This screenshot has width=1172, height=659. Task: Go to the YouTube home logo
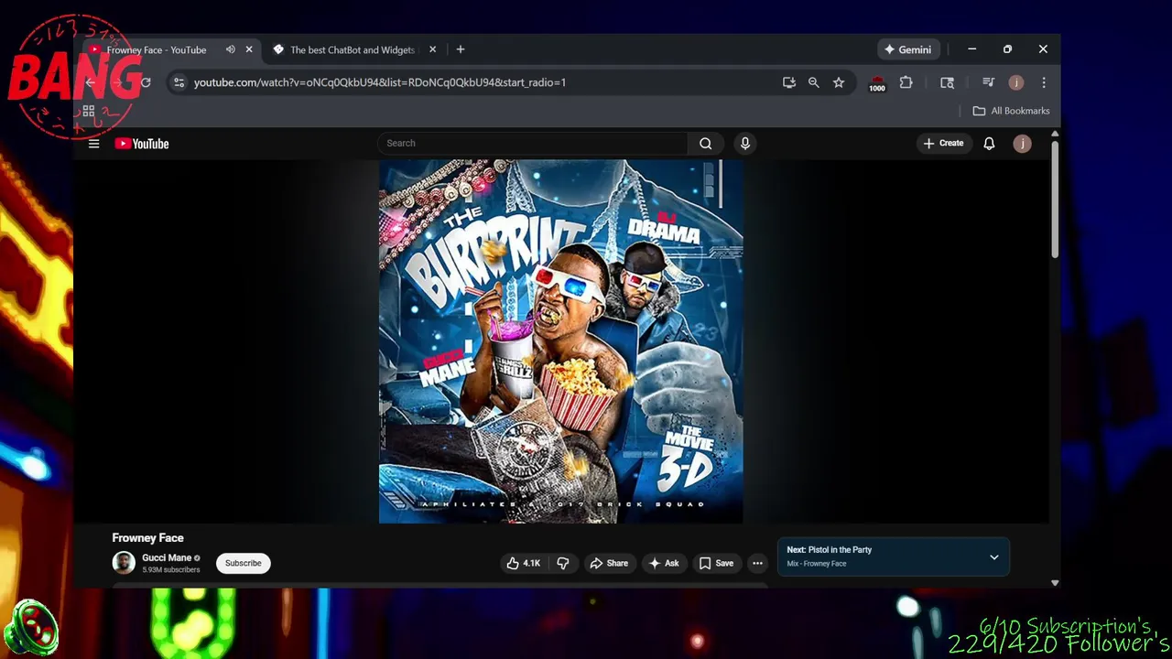click(x=142, y=144)
